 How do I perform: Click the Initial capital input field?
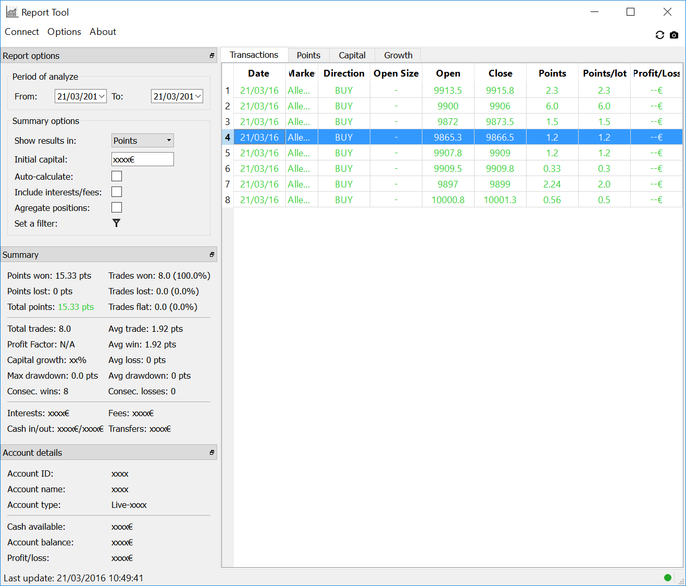pos(142,159)
